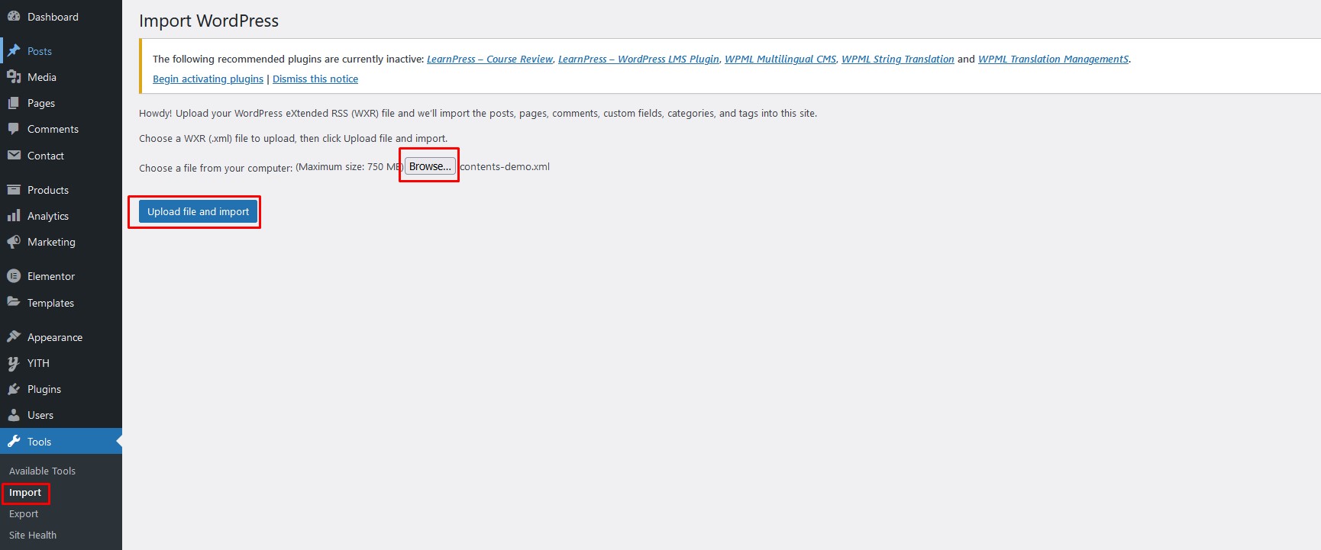The width and height of the screenshot is (1321, 550).
Task: Click the Dashboard gauge icon
Action: (14, 17)
